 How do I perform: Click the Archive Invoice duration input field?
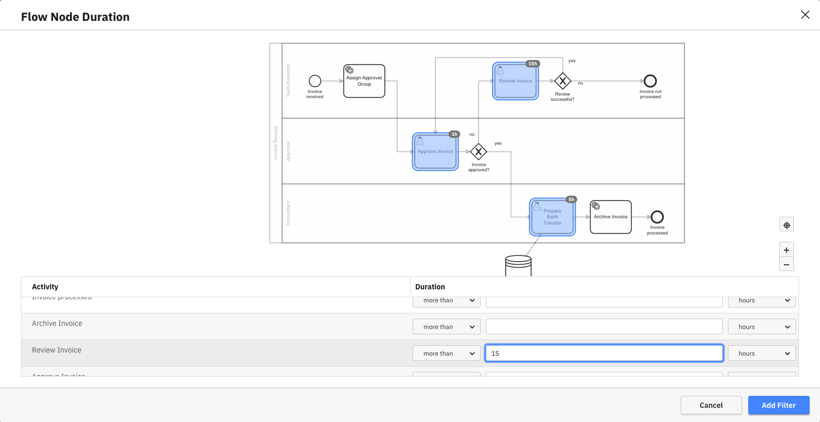click(604, 327)
